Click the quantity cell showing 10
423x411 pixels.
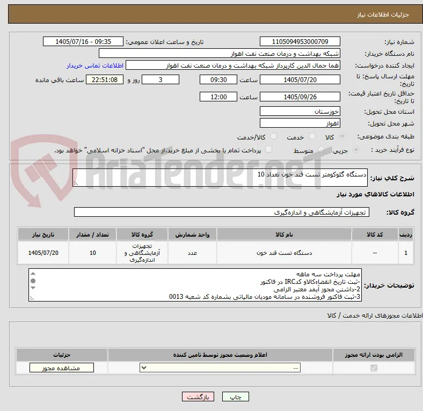coord(92,253)
